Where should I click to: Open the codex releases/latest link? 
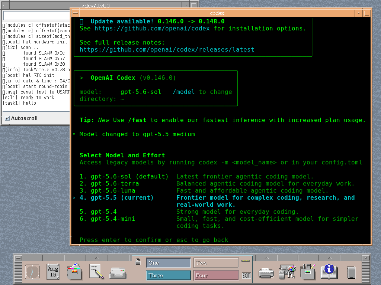(167, 49)
